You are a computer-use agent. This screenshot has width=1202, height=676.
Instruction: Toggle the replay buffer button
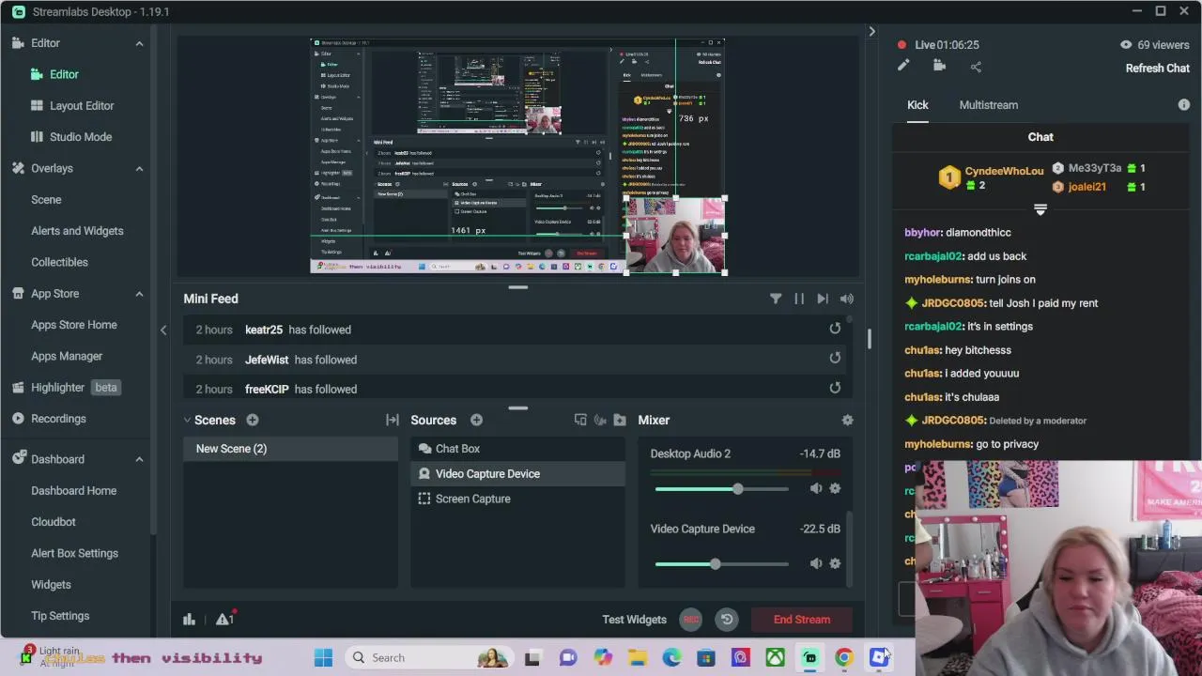coord(727,620)
